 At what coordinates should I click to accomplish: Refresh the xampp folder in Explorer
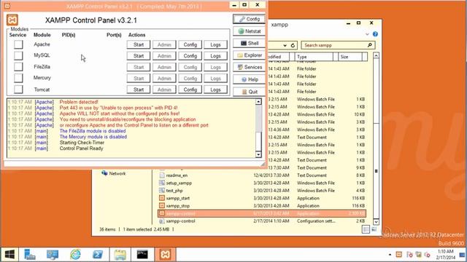[293, 45]
